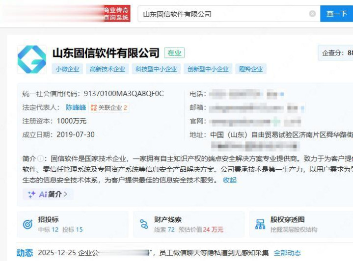Image resolution: width=353 pixels, height=261 pixels.
Task: Open 中标 12 winning bids count
Action: [x=48, y=230]
